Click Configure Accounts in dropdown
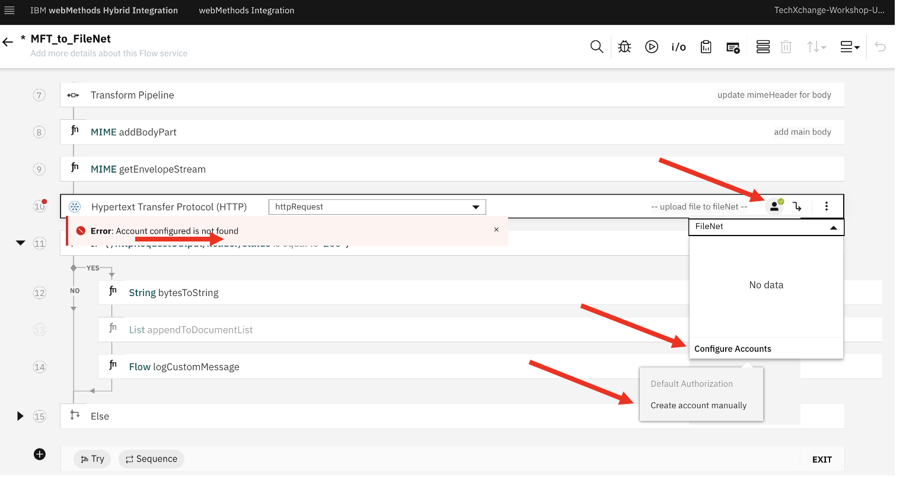This screenshot has height=477, width=906. (733, 349)
